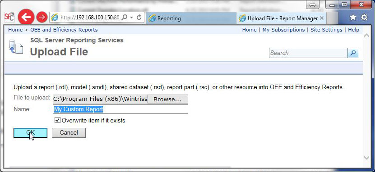
Task: Open browser Tools gear icon
Action: pyautogui.click(x=364, y=17)
